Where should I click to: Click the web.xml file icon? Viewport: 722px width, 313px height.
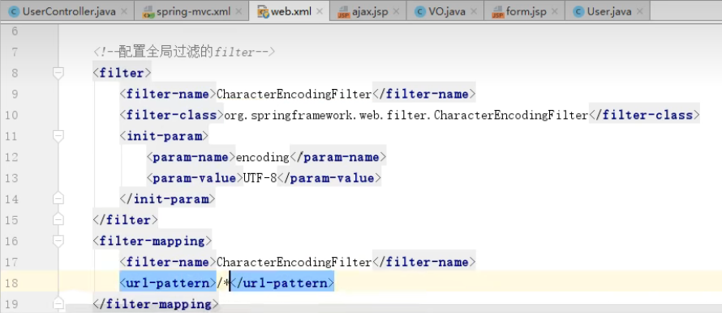263,12
